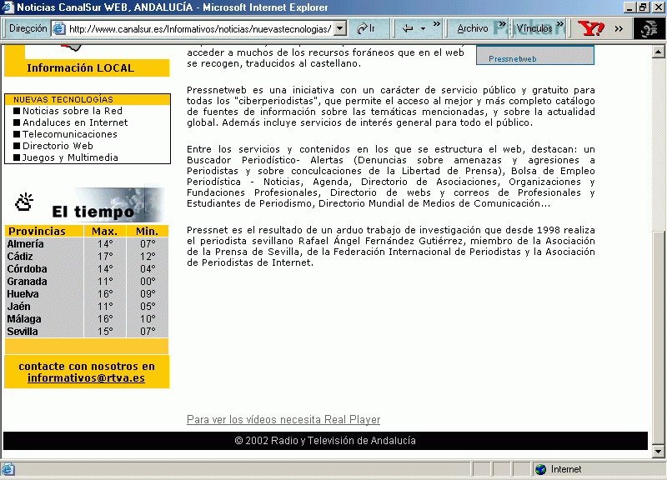Open Directorio Web section
Image resolution: width=667 pixels, height=480 pixels.
[x=58, y=146]
